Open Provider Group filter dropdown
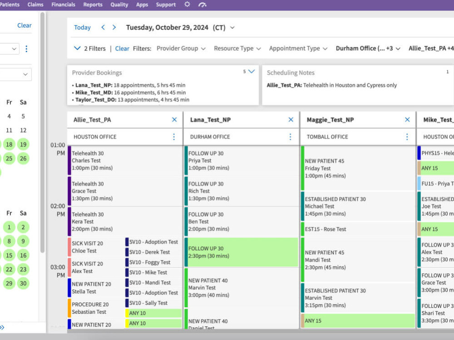The image size is (454, 340). click(x=181, y=49)
